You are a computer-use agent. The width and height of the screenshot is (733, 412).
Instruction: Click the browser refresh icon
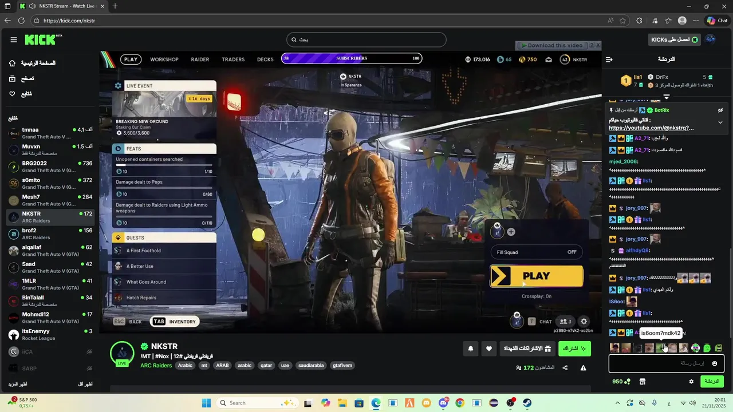coord(21,21)
